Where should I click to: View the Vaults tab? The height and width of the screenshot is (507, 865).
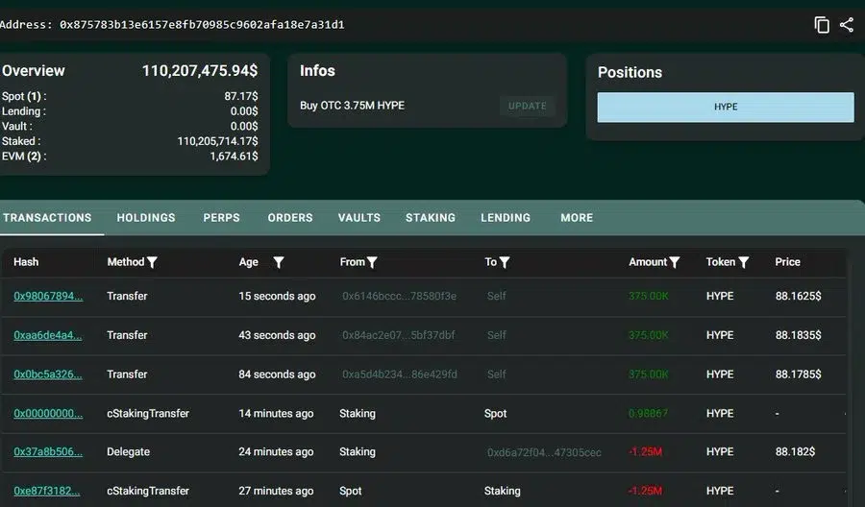[x=359, y=218]
